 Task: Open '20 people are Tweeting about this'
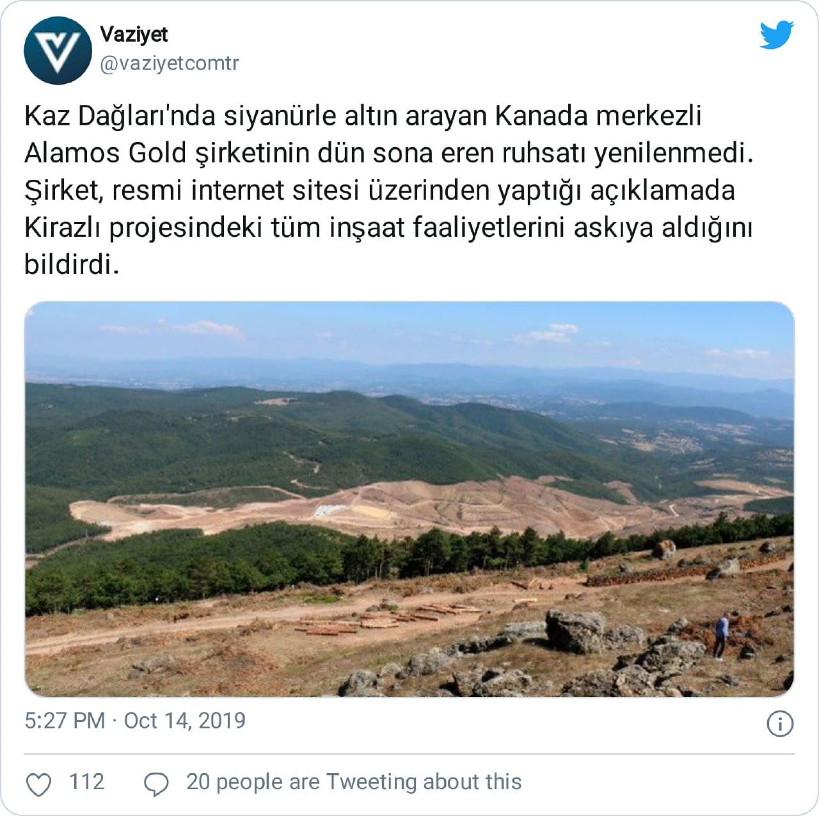(354, 782)
